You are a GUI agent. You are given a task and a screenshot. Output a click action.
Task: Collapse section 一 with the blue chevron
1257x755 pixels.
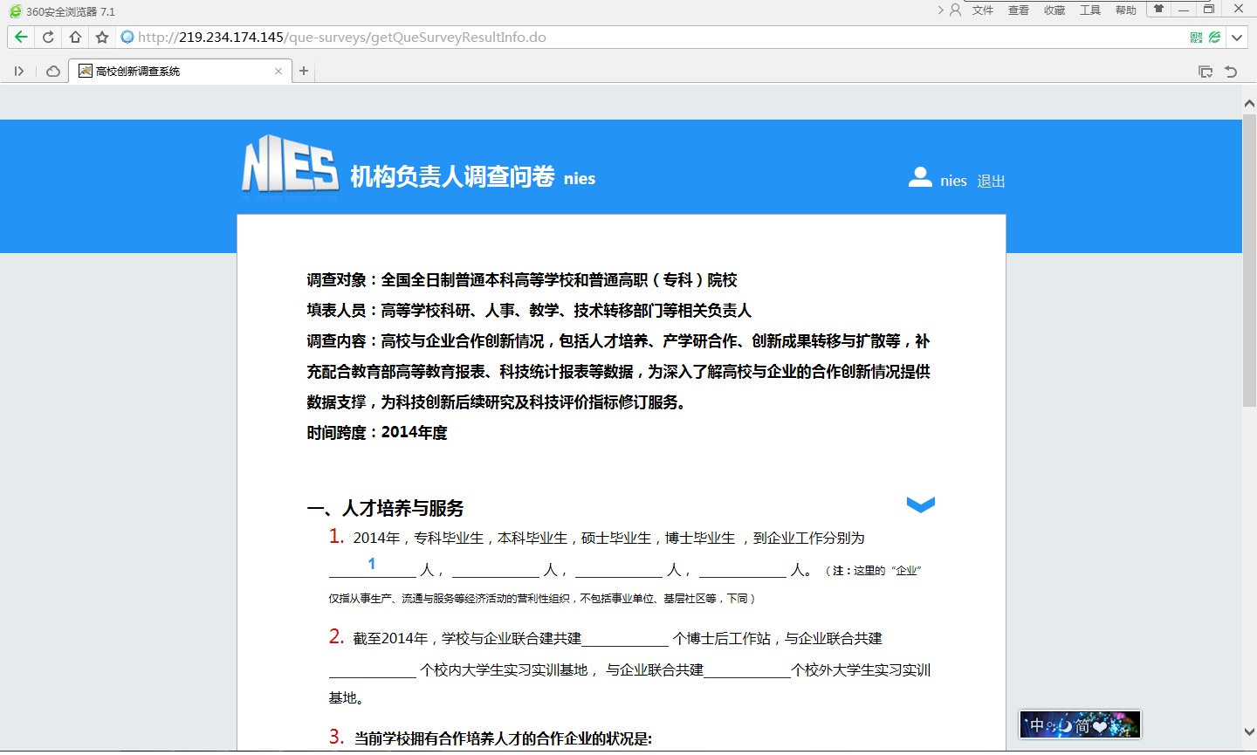click(x=920, y=504)
